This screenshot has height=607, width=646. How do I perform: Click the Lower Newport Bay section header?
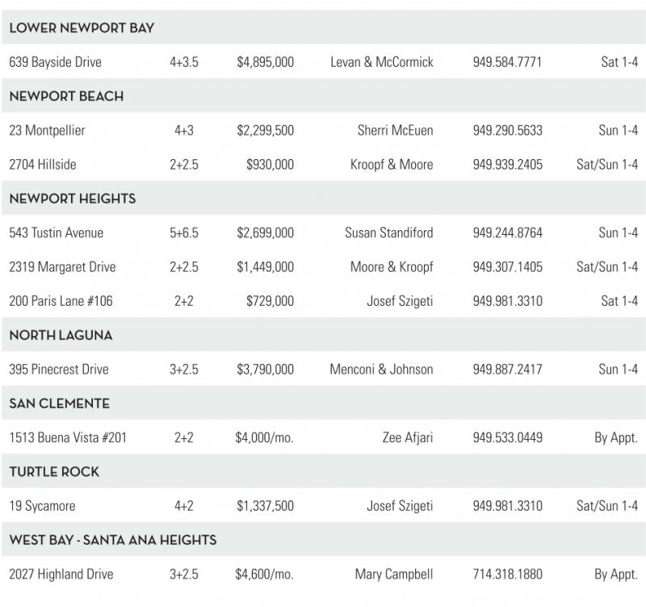[82, 28]
